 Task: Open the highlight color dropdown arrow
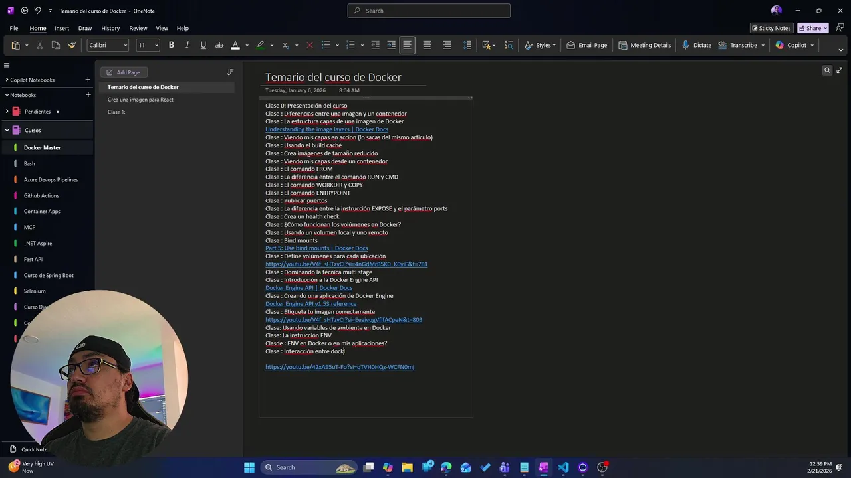272,45
